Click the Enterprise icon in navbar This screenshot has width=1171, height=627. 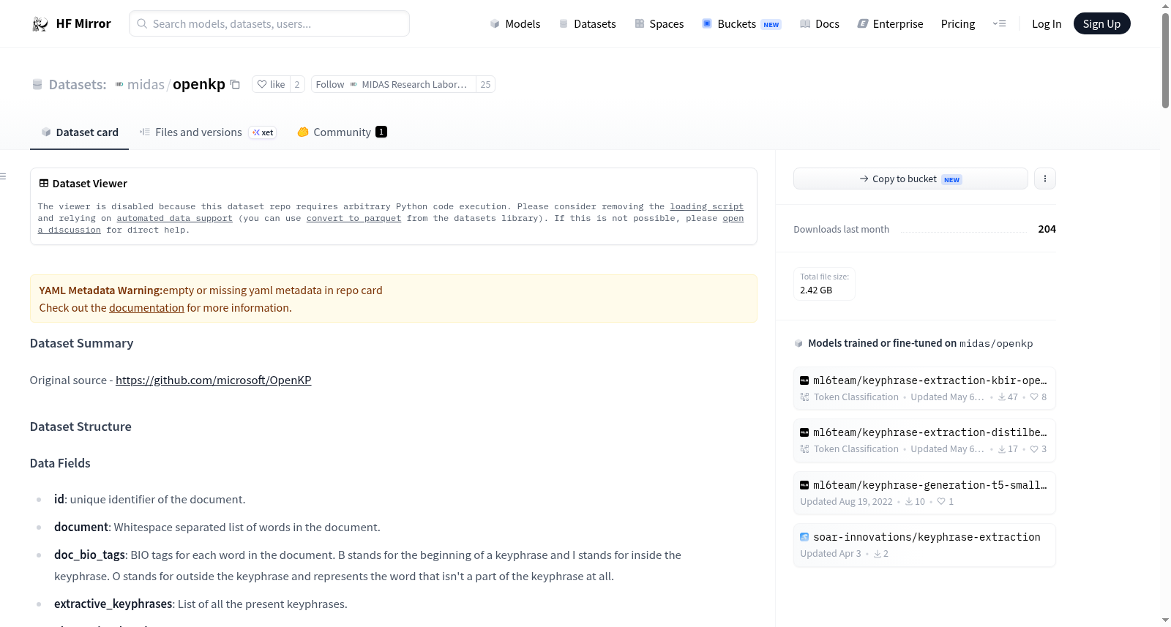863,23
